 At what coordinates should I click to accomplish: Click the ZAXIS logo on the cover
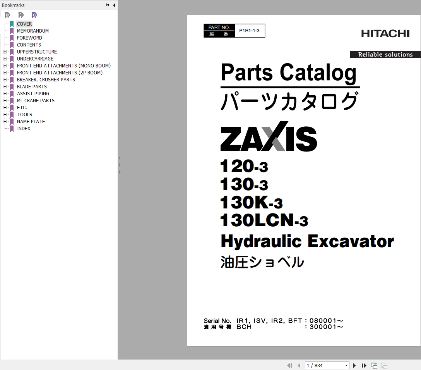coord(269,136)
